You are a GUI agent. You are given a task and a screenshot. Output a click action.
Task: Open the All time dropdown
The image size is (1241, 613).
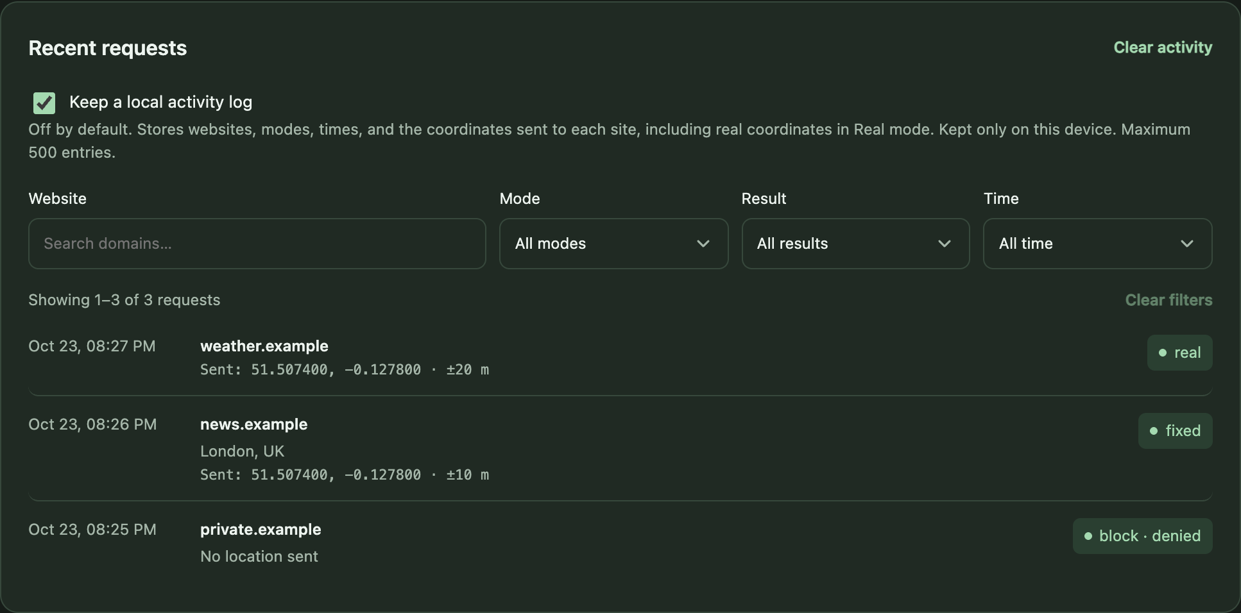pos(1097,244)
